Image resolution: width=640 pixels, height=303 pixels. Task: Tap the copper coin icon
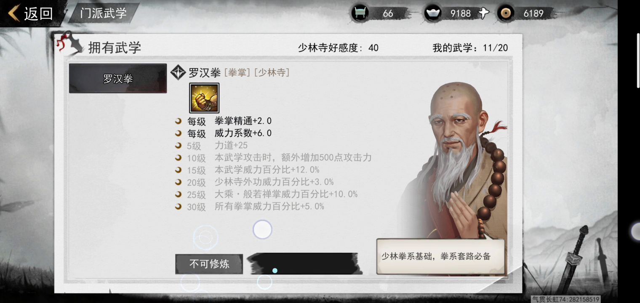coord(505,13)
